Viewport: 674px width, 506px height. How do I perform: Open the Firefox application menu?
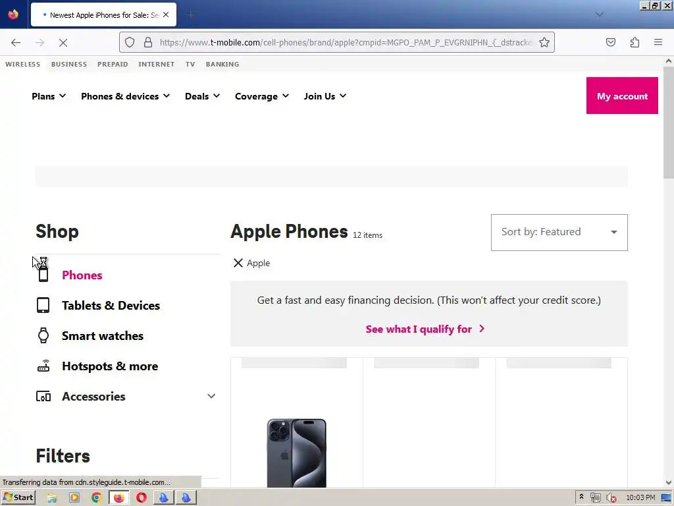coord(658,42)
